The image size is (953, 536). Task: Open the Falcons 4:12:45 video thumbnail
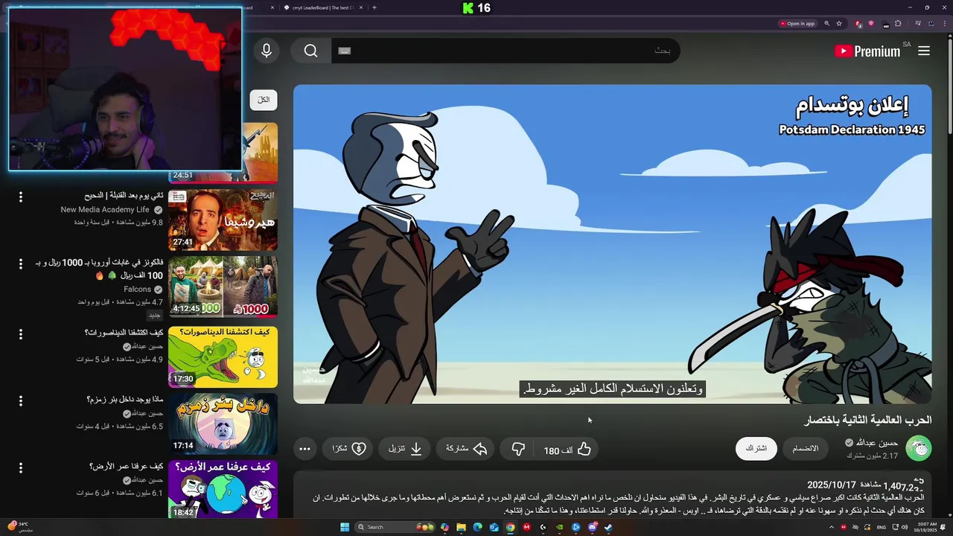coord(223,287)
